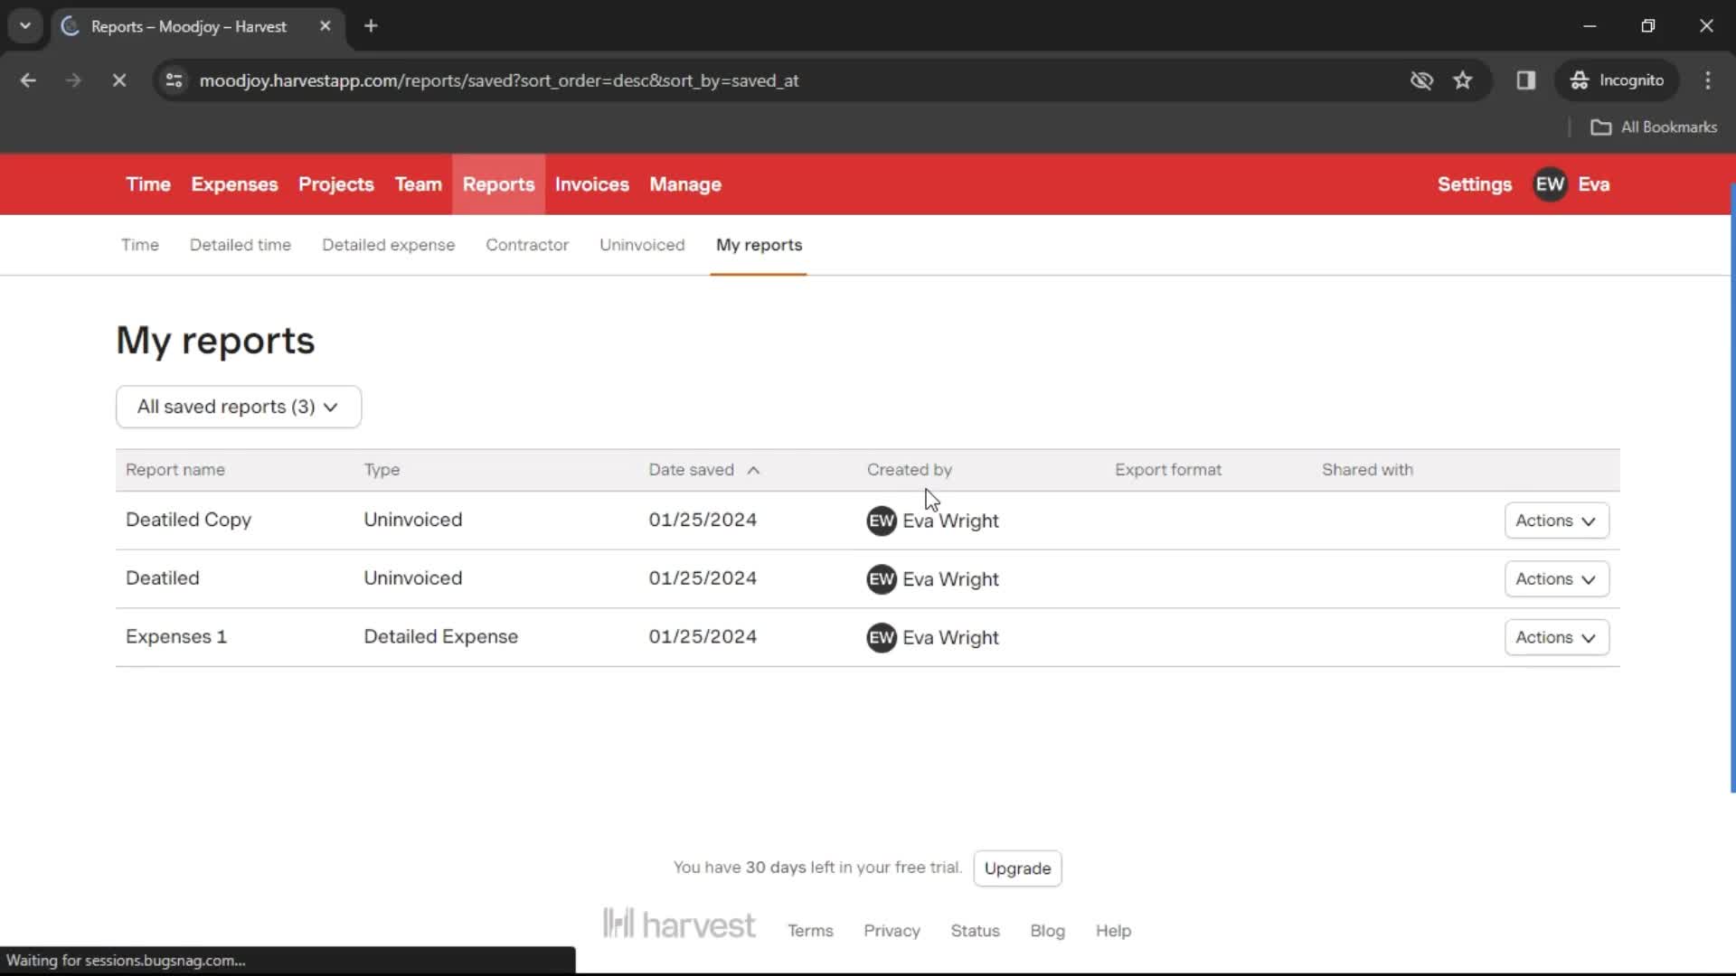The height and width of the screenshot is (976, 1736).
Task: Open the Privacy footer link
Action: coord(892,931)
